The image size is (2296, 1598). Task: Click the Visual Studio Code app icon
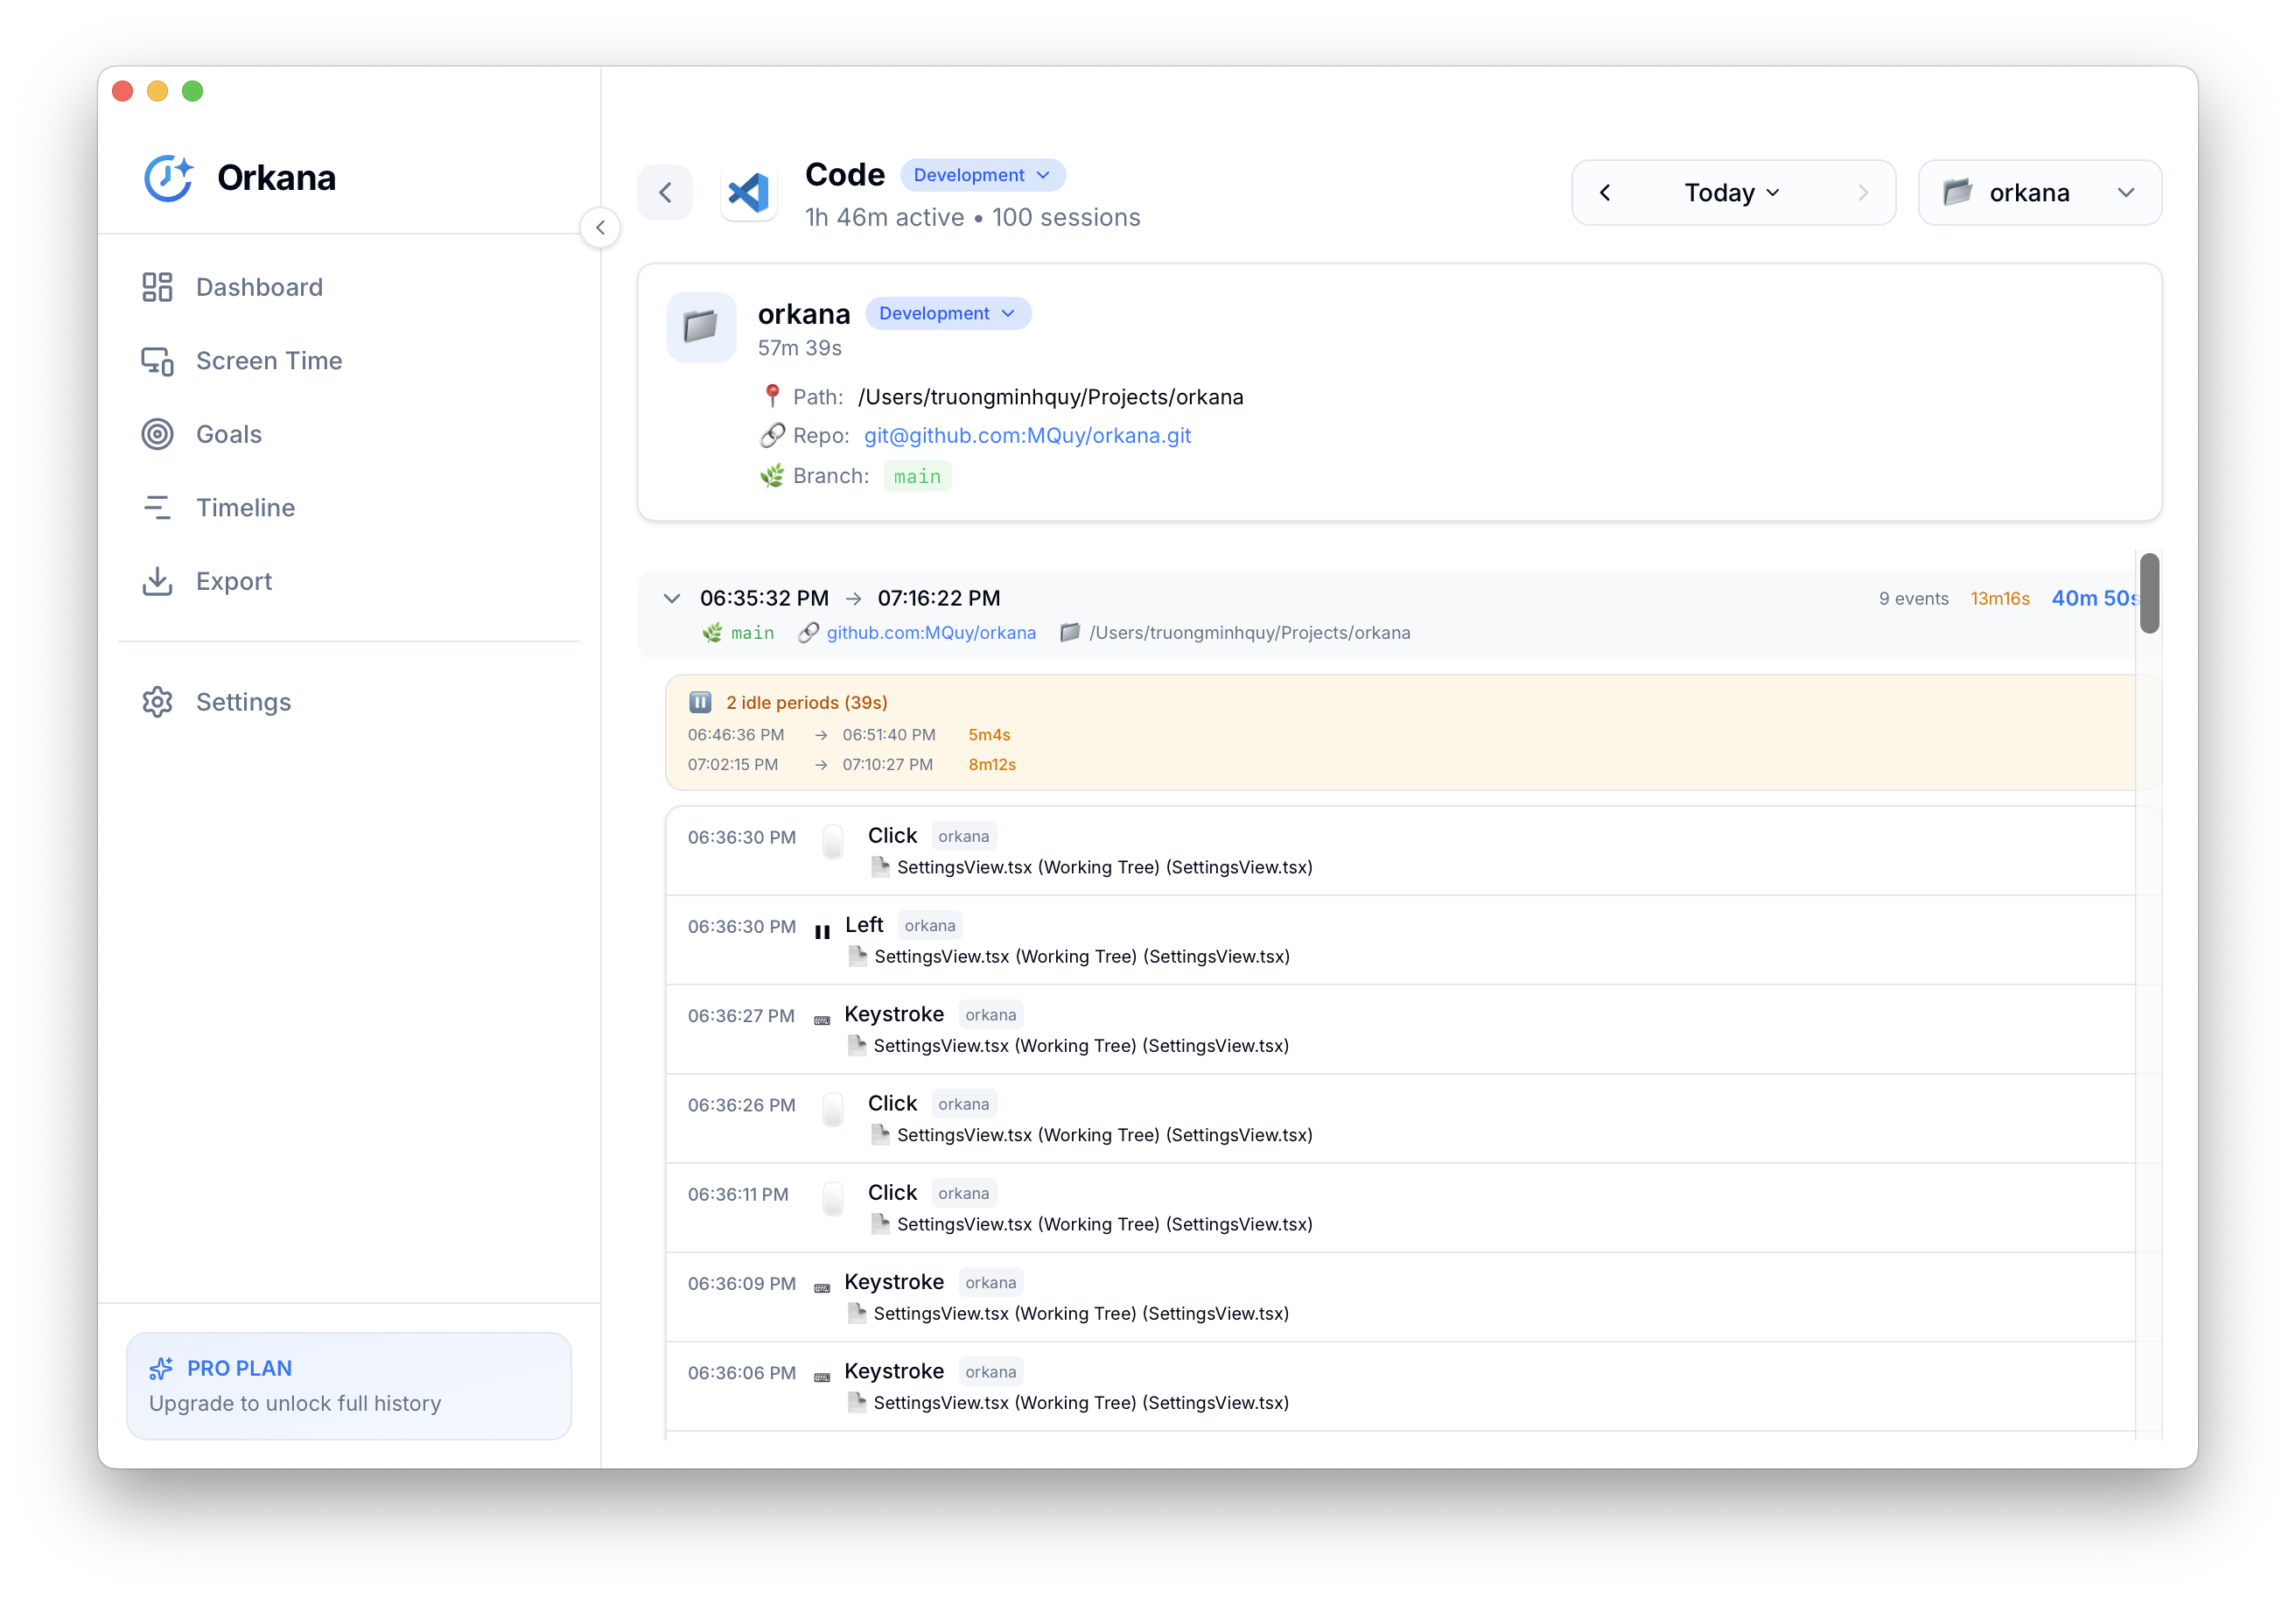click(x=748, y=193)
